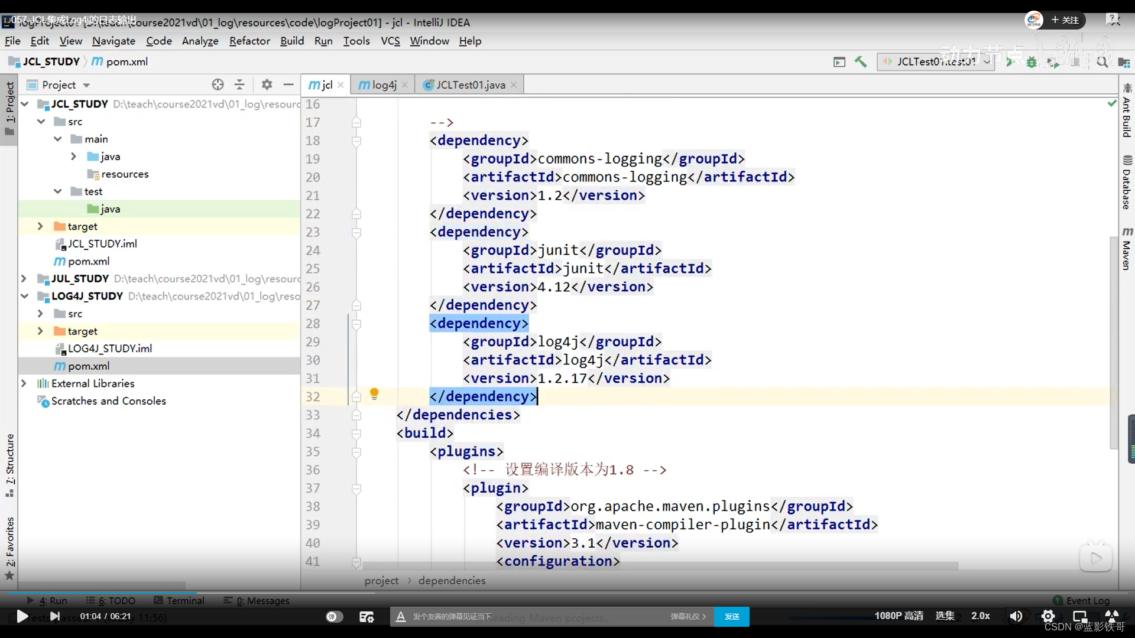Screen dimensions: 1135x638
Task: Expand the JUL_STUDY module node
Action: click(24, 278)
